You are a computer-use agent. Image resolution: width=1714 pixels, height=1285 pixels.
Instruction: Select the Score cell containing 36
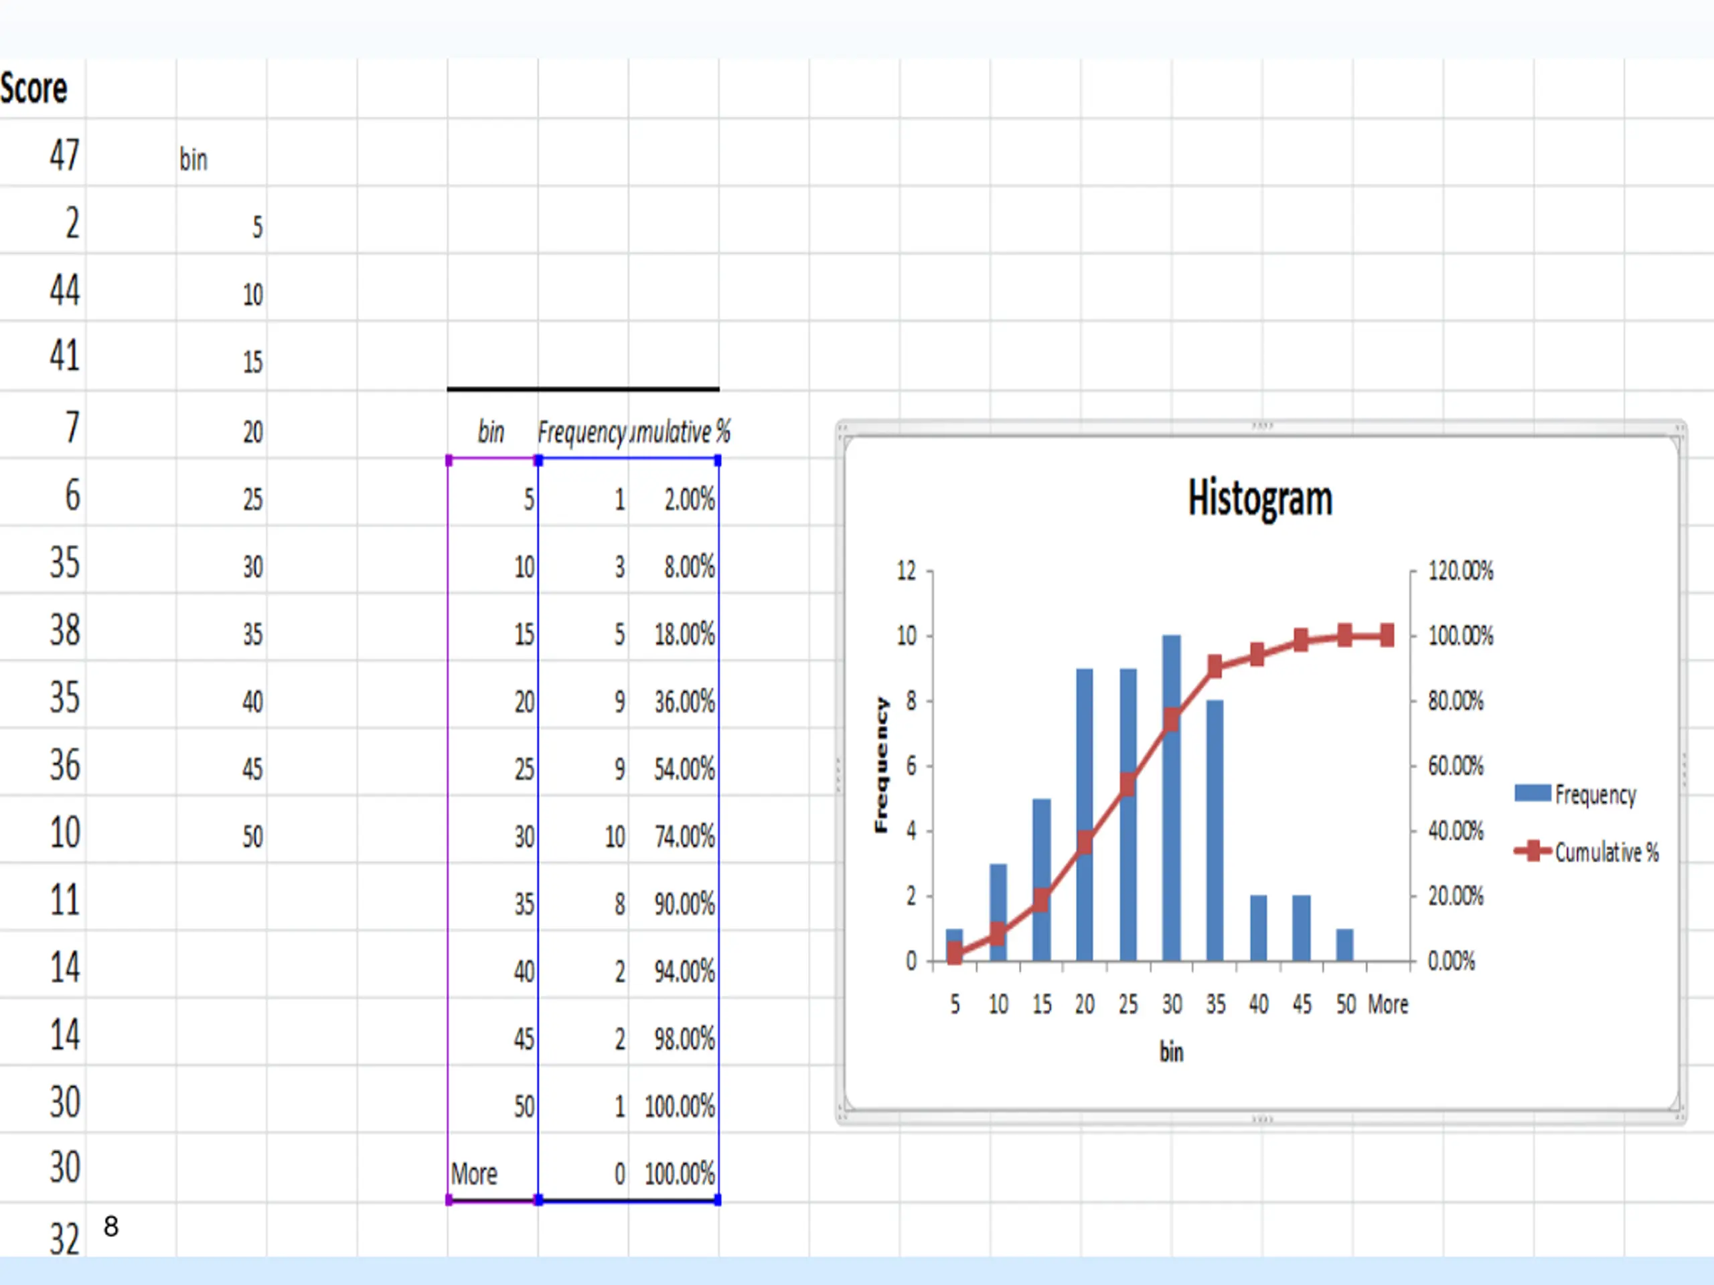[43, 763]
